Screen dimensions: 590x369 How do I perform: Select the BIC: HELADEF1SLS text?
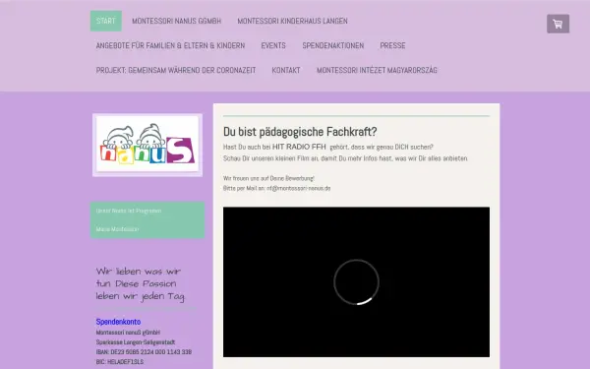pos(120,362)
